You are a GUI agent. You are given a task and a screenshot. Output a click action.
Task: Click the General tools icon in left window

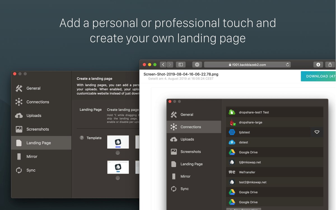point(19,88)
